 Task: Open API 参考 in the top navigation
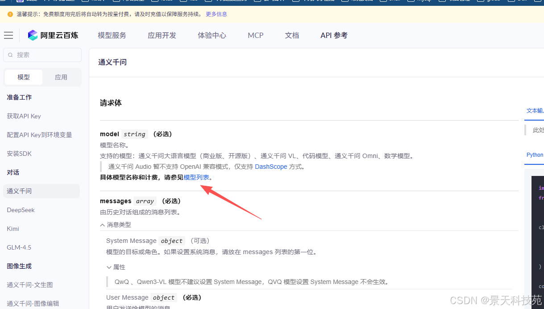point(334,35)
